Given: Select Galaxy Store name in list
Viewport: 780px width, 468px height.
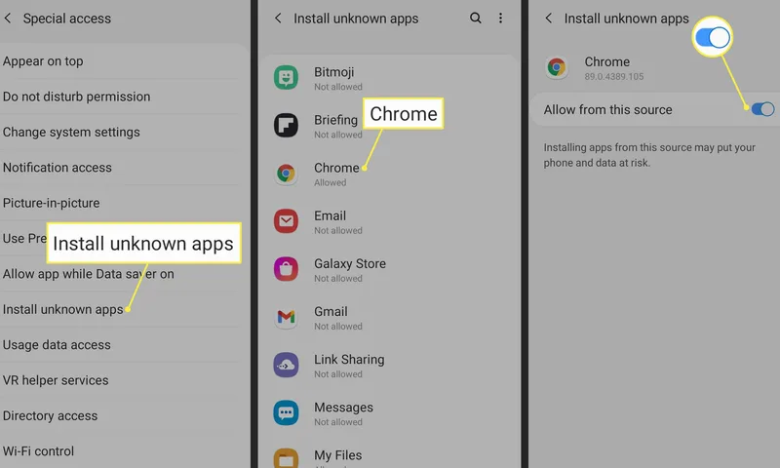Looking at the screenshot, I should point(350,263).
